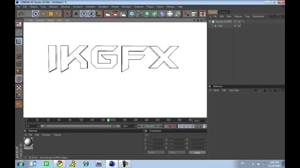The height and width of the screenshot is (168, 300).
Task: Click the Undo arrow in the toolbar
Action: coord(21,14)
